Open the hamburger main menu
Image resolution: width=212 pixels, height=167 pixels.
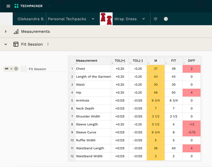8,6
